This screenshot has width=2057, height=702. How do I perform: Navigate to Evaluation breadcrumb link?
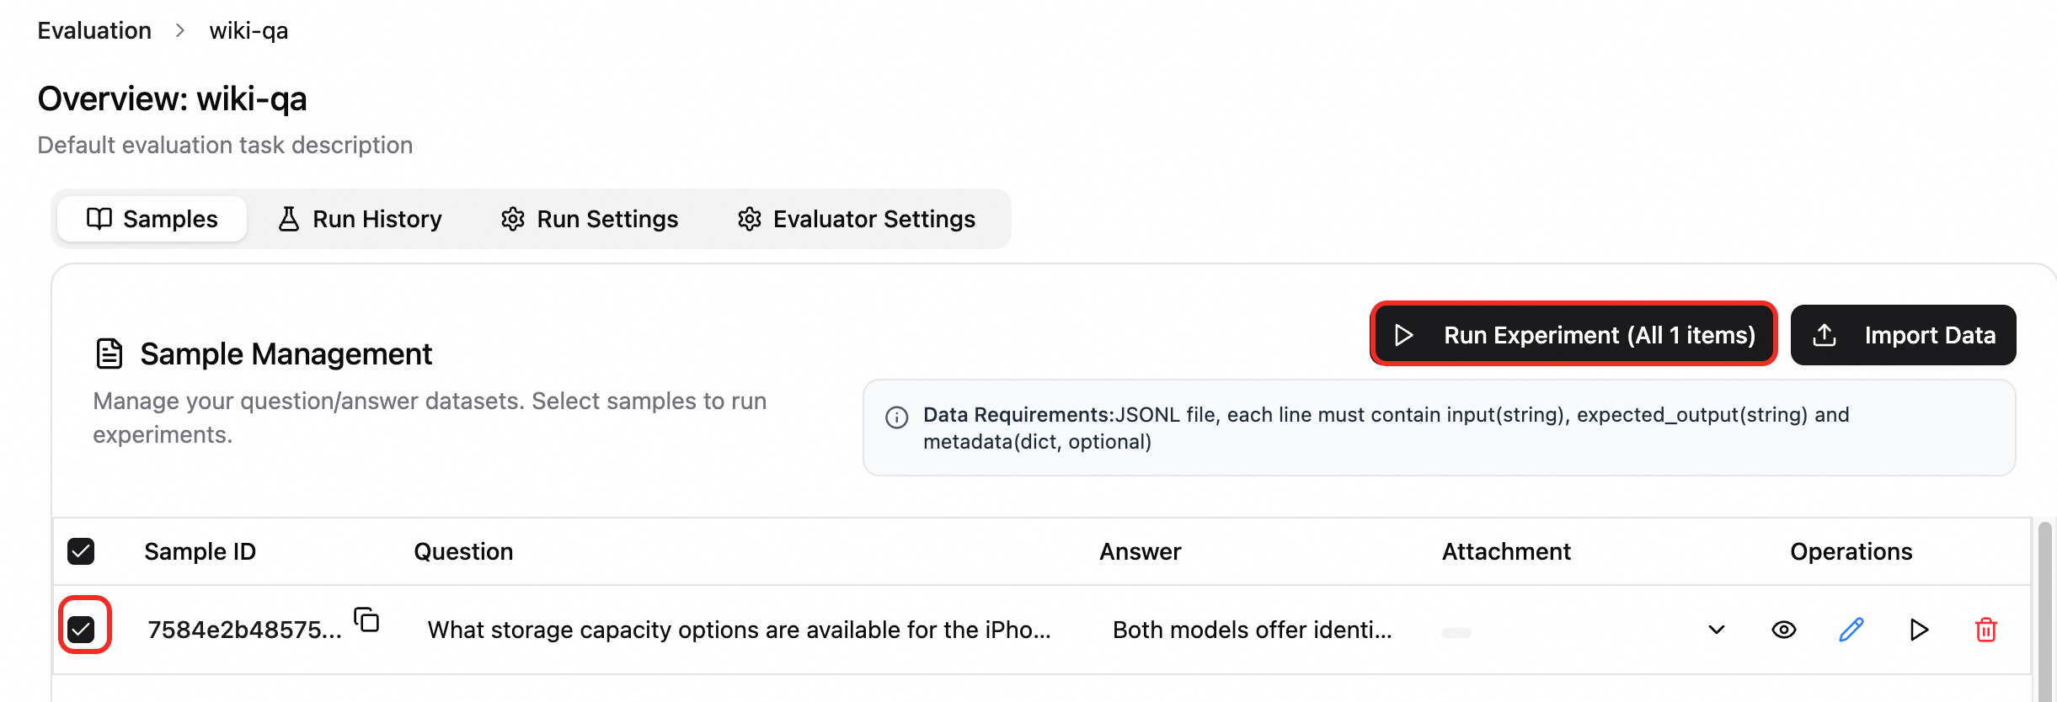click(94, 31)
